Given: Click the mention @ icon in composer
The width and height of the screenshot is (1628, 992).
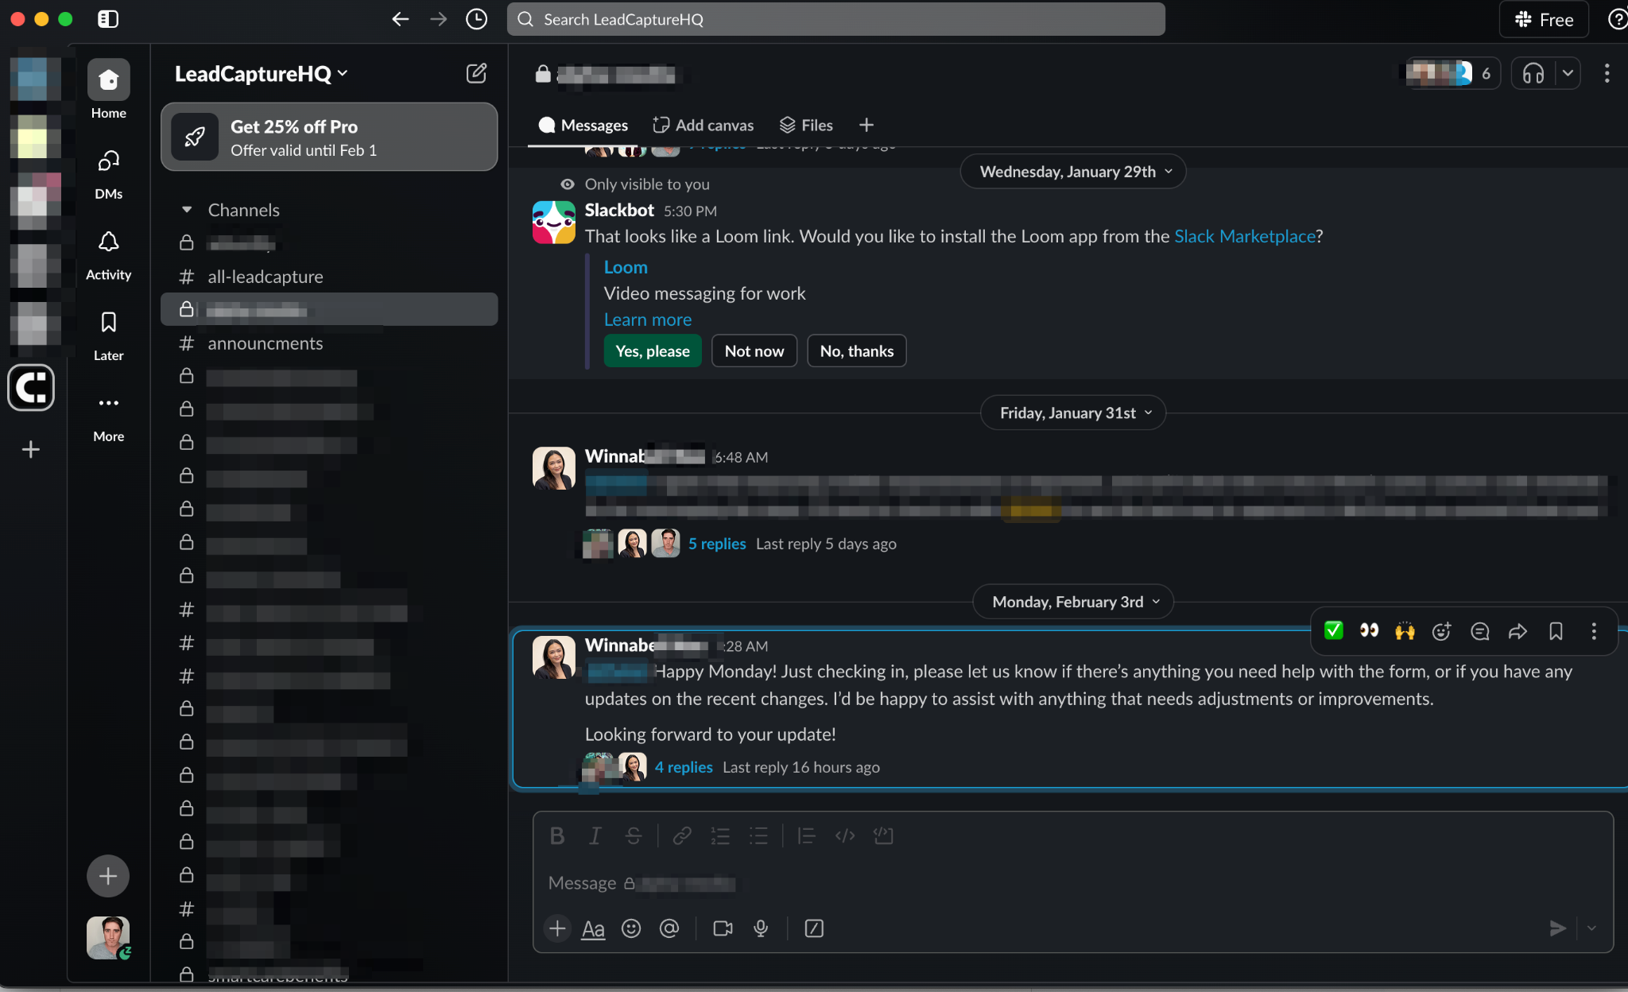Looking at the screenshot, I should [669, 928].
